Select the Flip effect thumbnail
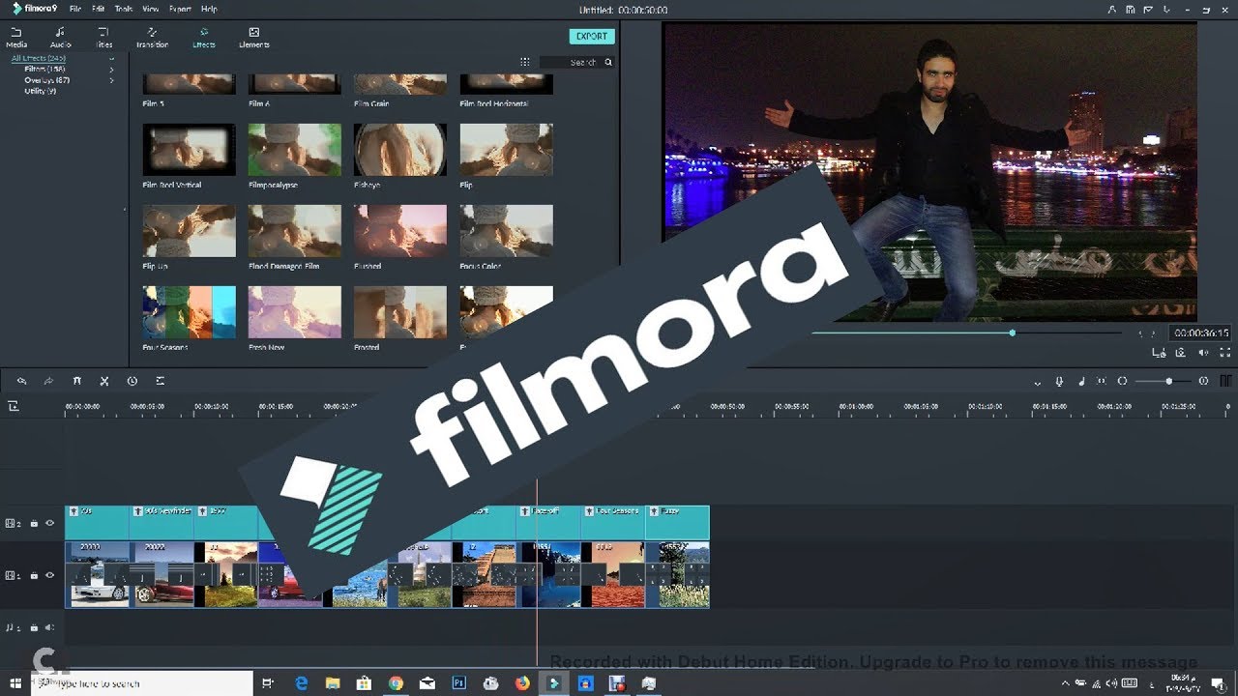 coord(506,149)
